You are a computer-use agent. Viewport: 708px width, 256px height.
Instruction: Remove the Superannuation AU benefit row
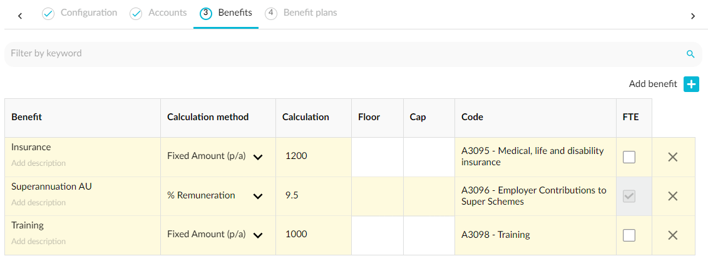pos(673,196)
